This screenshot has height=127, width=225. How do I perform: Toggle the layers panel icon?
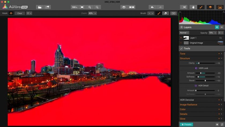pos(210,7)
